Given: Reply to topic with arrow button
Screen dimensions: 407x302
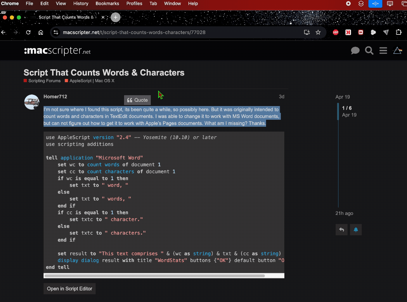Looking at the screenshot, I should (x=342, y=230).
